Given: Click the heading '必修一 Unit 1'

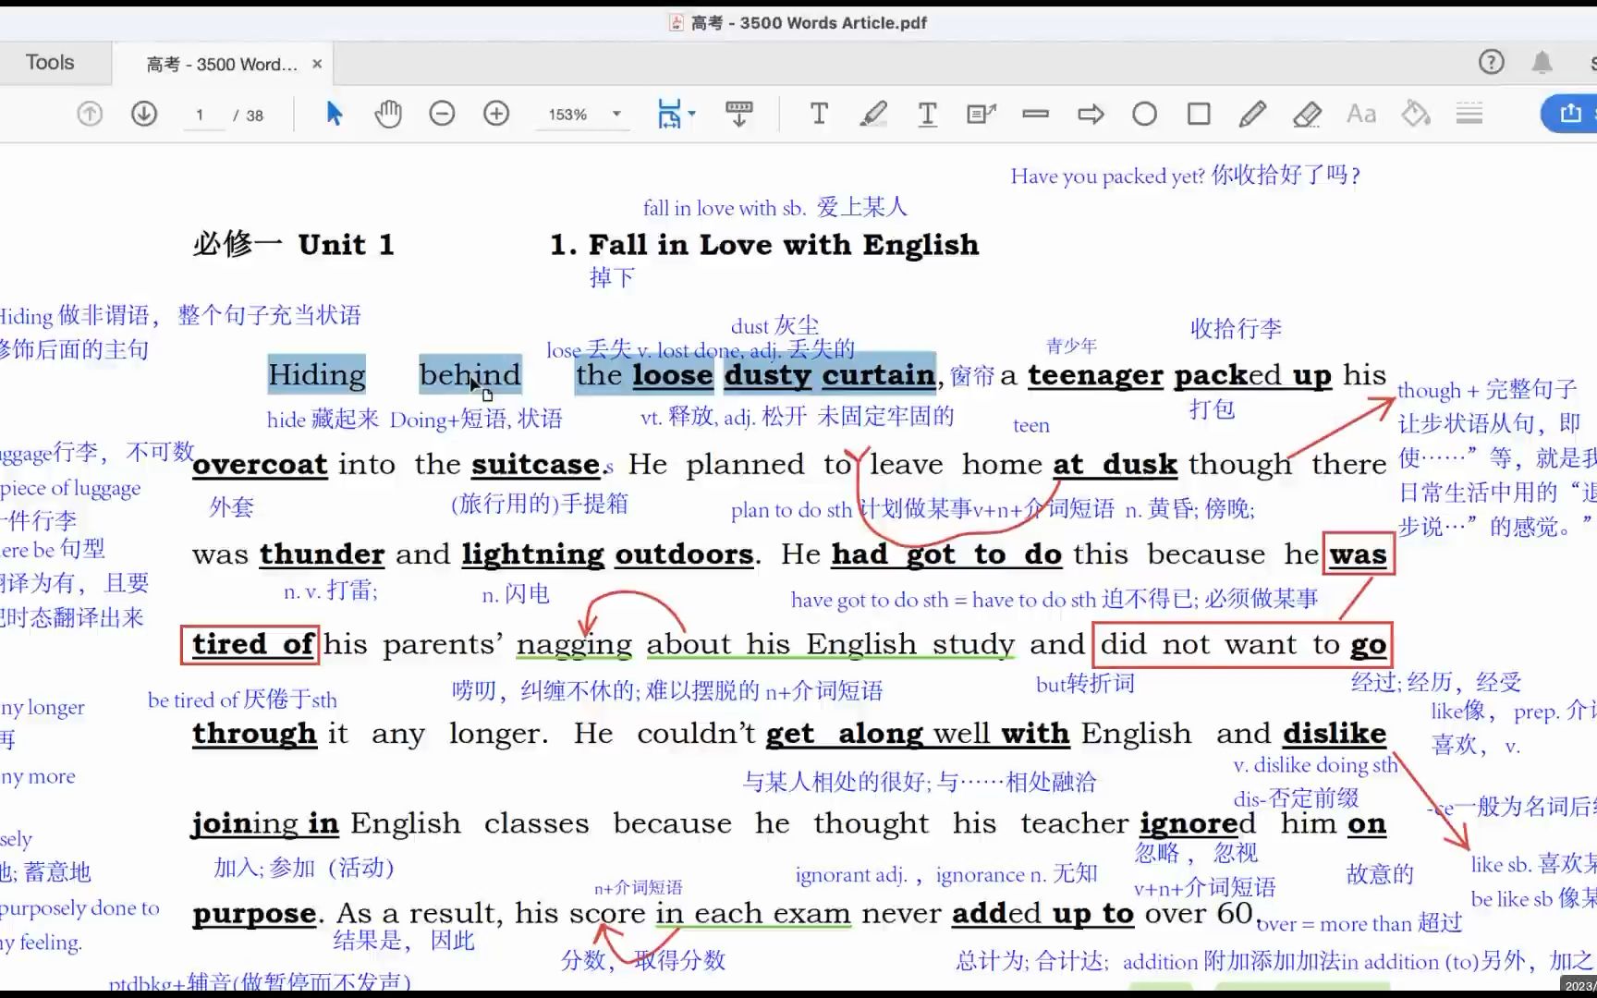Looking at the screenshot, I should 294,244.
